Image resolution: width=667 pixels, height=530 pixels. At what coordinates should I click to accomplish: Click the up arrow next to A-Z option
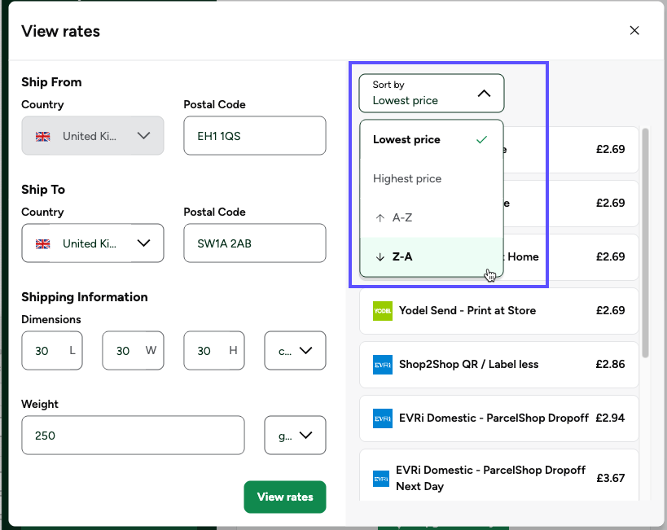click(x=380, y=217)
